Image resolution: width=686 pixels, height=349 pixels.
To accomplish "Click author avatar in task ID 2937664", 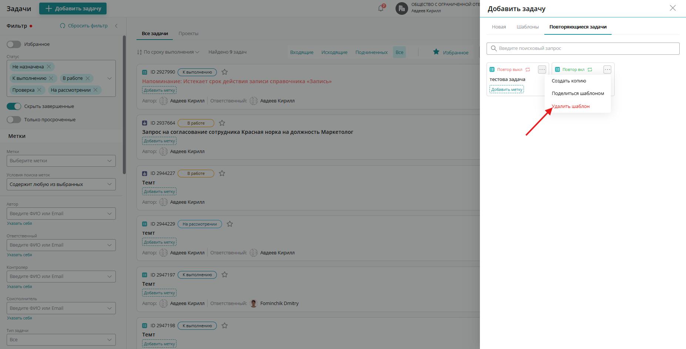I will click(164, 152).
